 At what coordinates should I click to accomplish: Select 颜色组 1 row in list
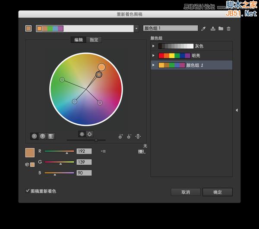[x=192, y=65]
